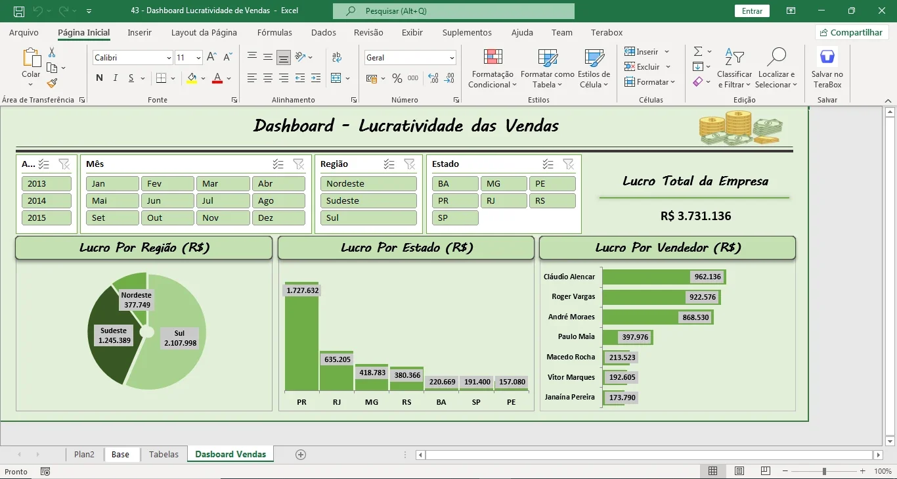Clear the Estado slicer filter icon
This screenshot has height=479, width=897.
click(569, 164)
